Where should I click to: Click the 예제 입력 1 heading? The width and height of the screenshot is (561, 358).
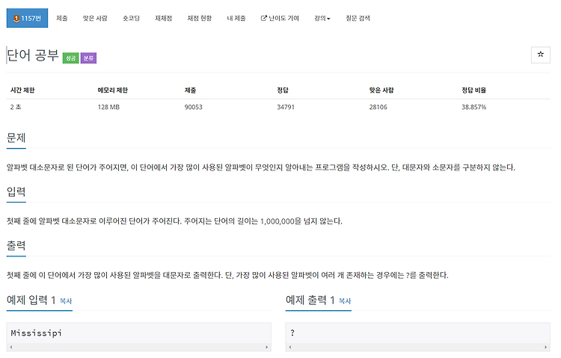(x=31, y=300)
